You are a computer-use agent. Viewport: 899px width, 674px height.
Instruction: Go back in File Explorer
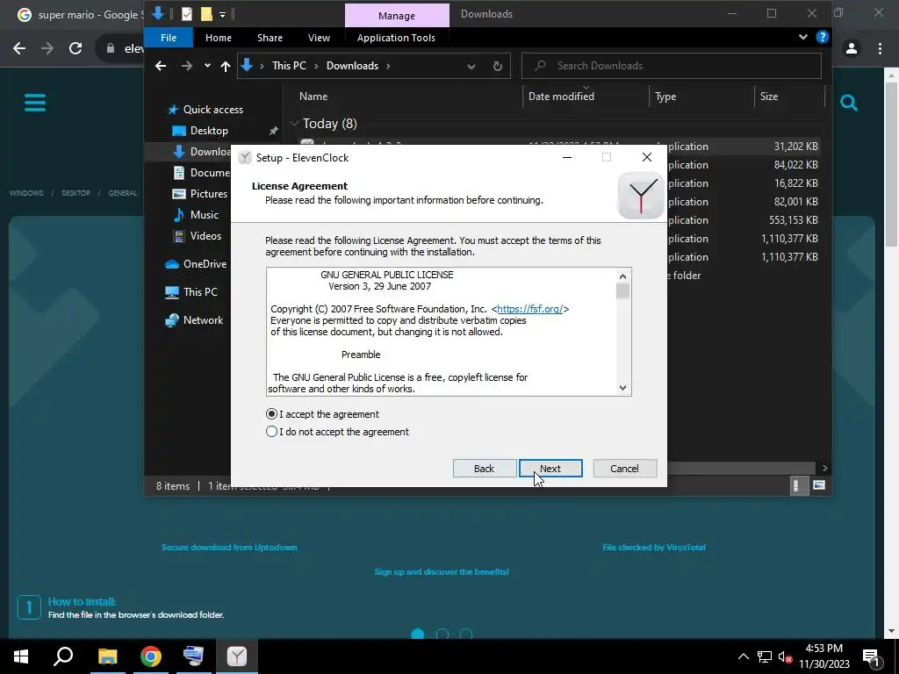tap(161, 66)
